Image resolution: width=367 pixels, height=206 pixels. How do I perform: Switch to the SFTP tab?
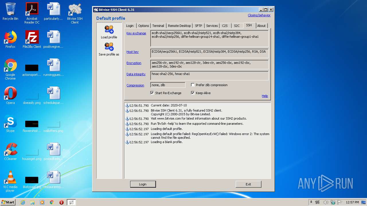tap(198, 26)
